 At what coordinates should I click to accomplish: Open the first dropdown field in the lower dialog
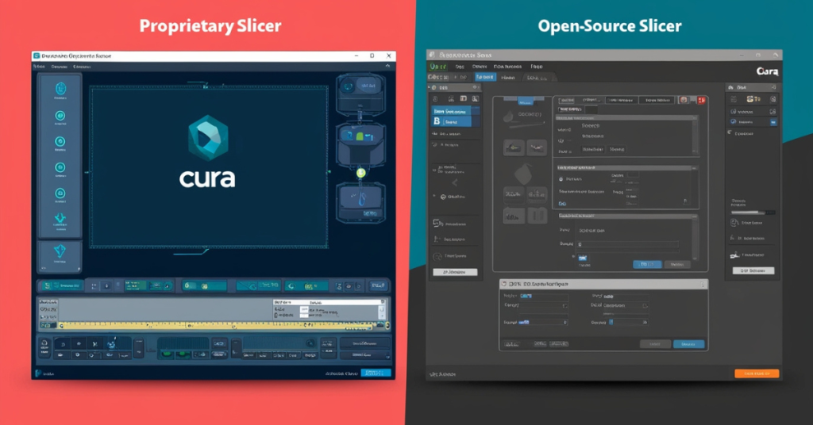[548, 304]
